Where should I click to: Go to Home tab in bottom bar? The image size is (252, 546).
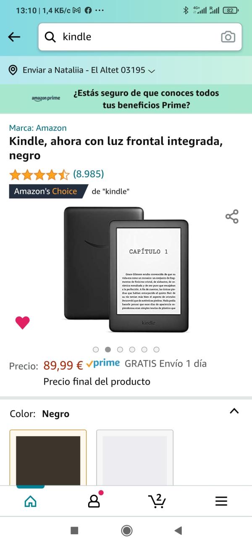pos(31,501)
